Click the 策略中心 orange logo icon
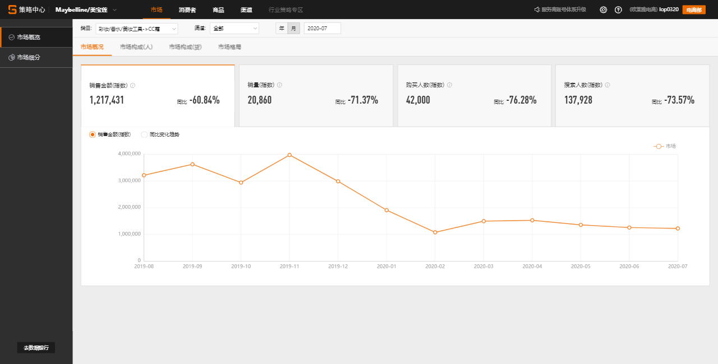718x364 pixels. click(12, 10)
